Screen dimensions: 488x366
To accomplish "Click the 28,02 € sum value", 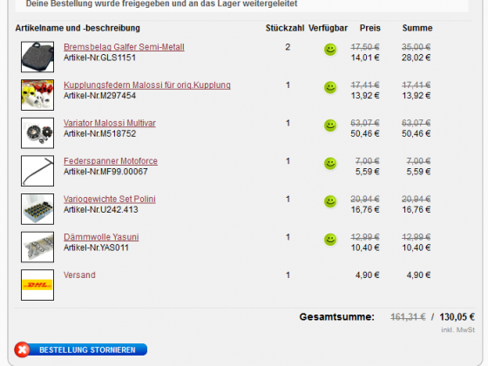I will click(417, 58).
